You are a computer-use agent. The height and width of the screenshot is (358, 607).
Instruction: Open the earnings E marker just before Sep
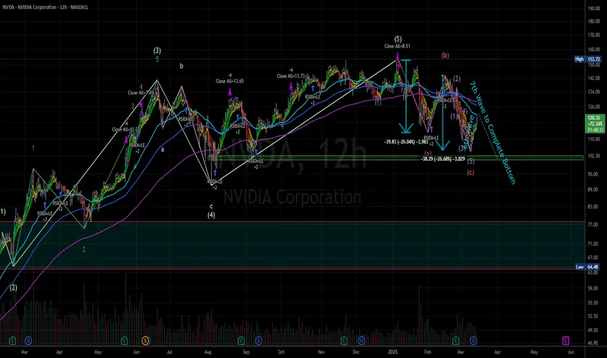pyautogui.click(x=241, y=340)
